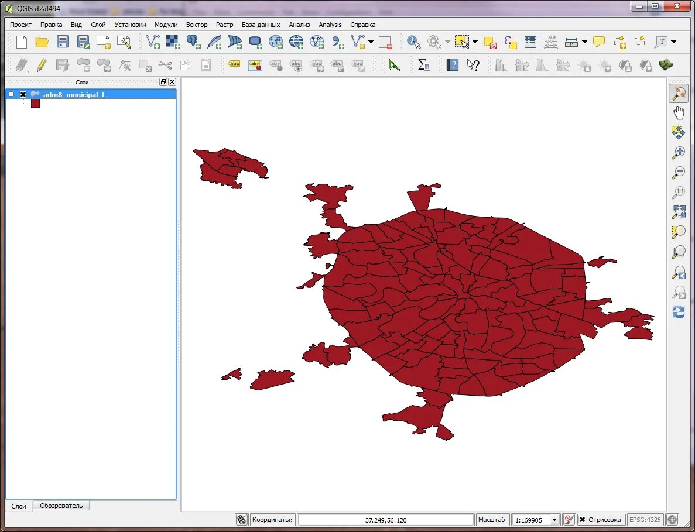Remove layer with red minus icon

386,42
